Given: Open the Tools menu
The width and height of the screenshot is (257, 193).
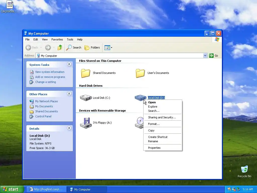Looking at the screenshot, I should [x=70, y=39].
